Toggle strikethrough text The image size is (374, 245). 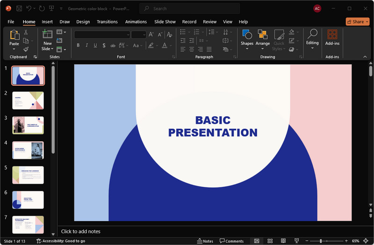(x=113, y=45)
